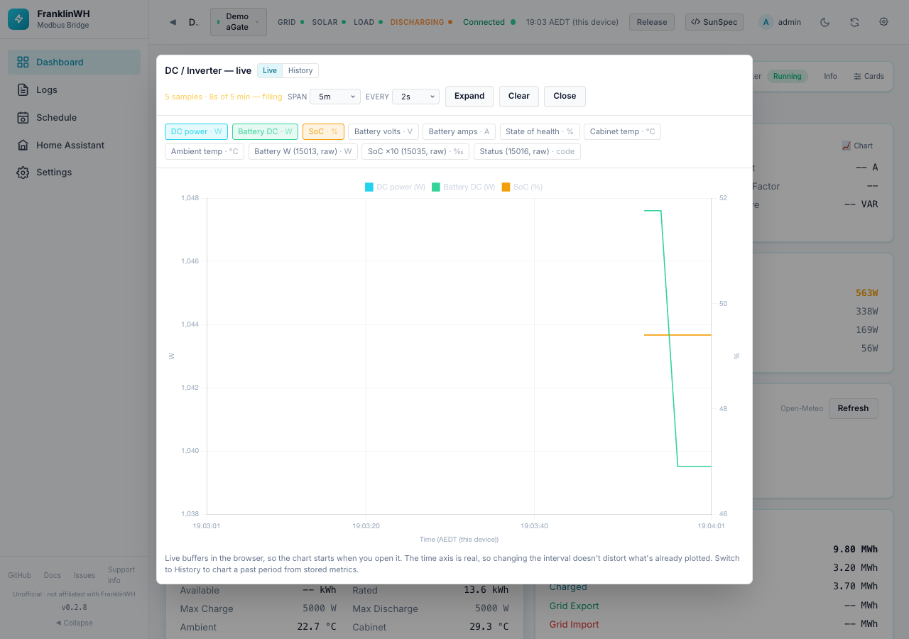This screenshot has height=639, width=909.
Task: Click the Settings gear icon in sidebar
Action: click(23, 173)
